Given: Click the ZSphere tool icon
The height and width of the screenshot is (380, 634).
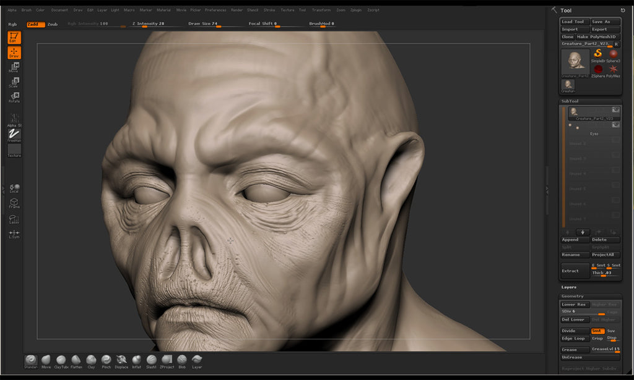Looking at the screenshot, I should click(598, 69).
